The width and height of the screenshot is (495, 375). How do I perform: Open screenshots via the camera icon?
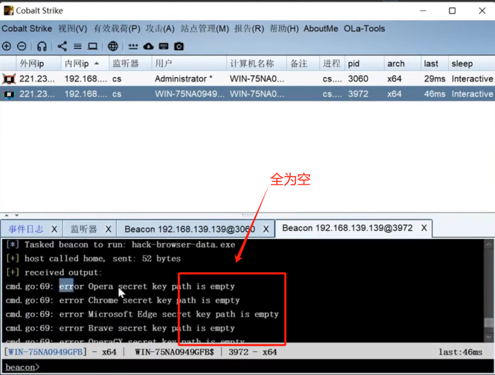[179, 46]
